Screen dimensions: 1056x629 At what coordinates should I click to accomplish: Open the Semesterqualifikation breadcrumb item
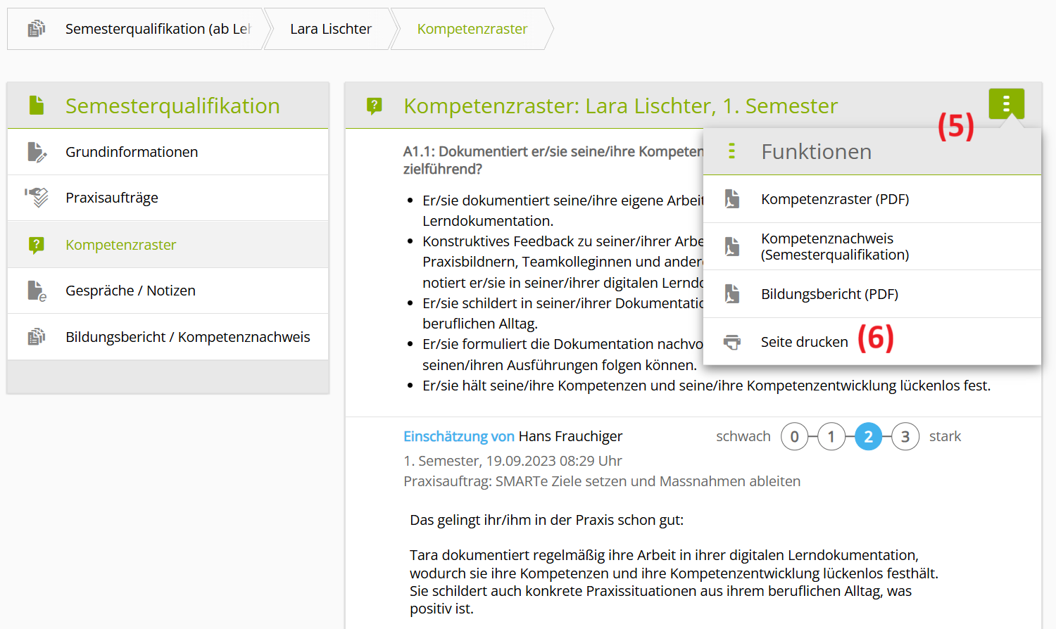[x=157, y=29]
